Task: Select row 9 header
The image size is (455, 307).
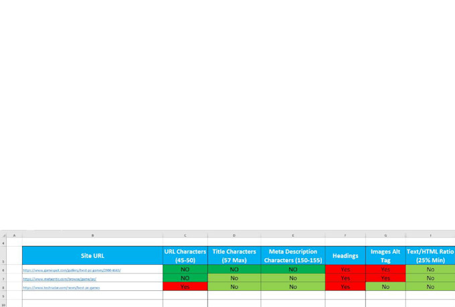Action: click(3, 296)
